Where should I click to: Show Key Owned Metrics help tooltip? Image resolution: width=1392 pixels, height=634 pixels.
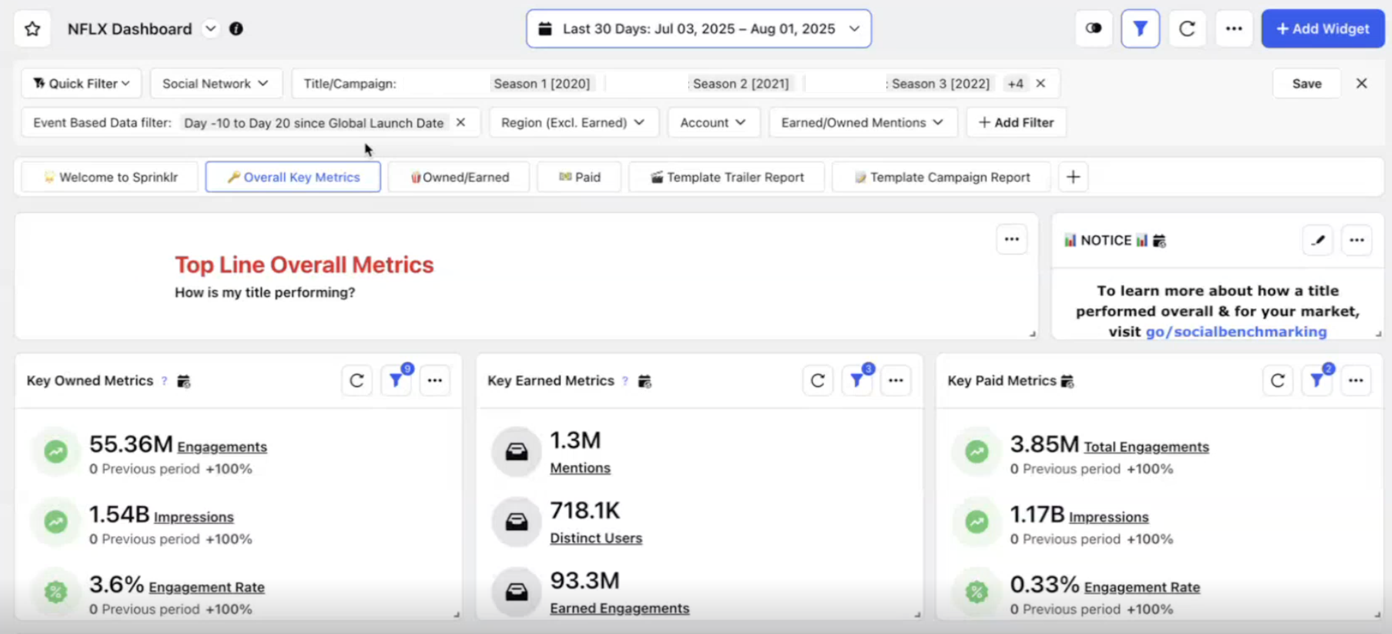tap(164, 381)
